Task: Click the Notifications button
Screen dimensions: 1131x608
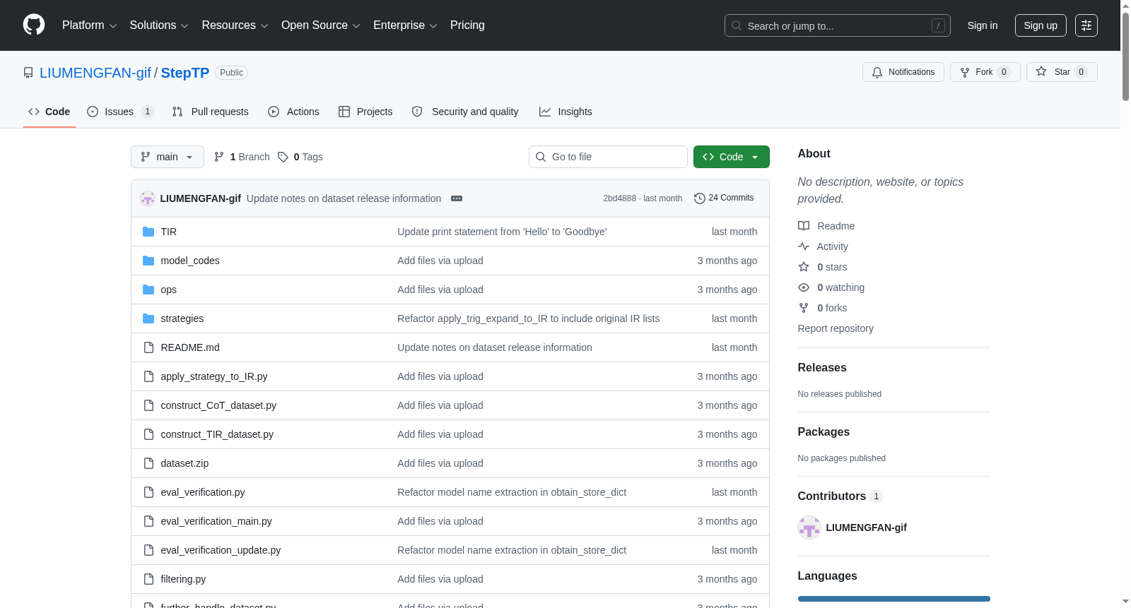Action: coord(903,72)
